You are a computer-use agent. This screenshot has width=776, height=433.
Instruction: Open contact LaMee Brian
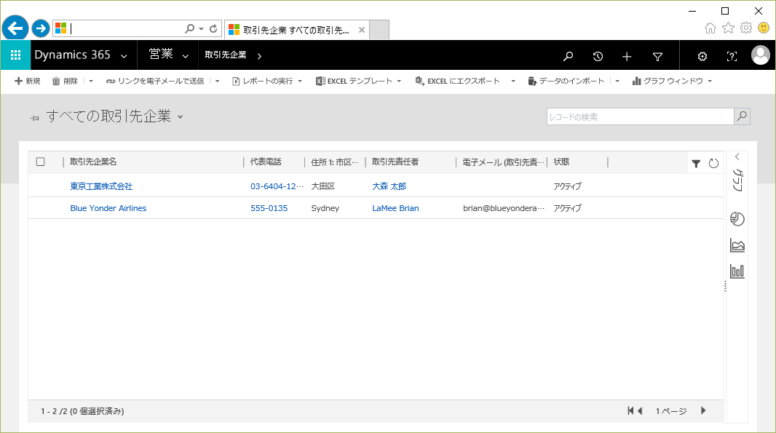pos(395,208)
